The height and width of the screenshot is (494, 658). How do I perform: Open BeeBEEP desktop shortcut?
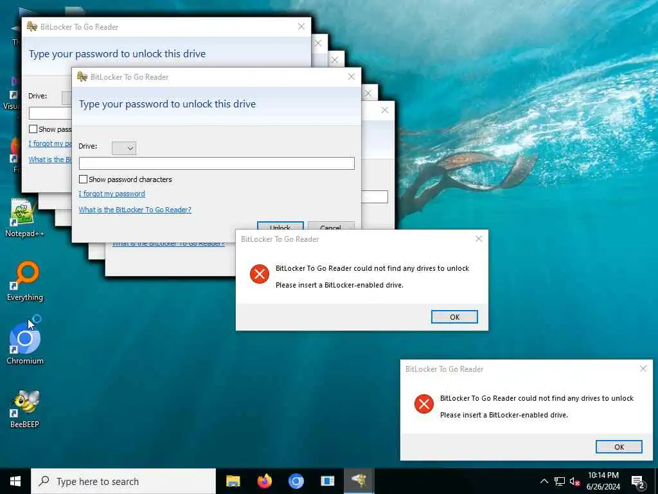(25, 408)
